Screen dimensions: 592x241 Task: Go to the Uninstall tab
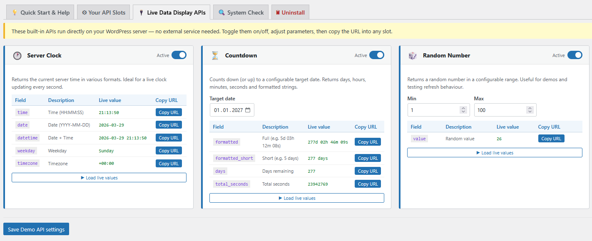290,12
